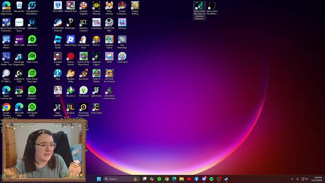Select the PEAK game icon
The height and width of the screenshot is (183, 325).
coord(109,58)
